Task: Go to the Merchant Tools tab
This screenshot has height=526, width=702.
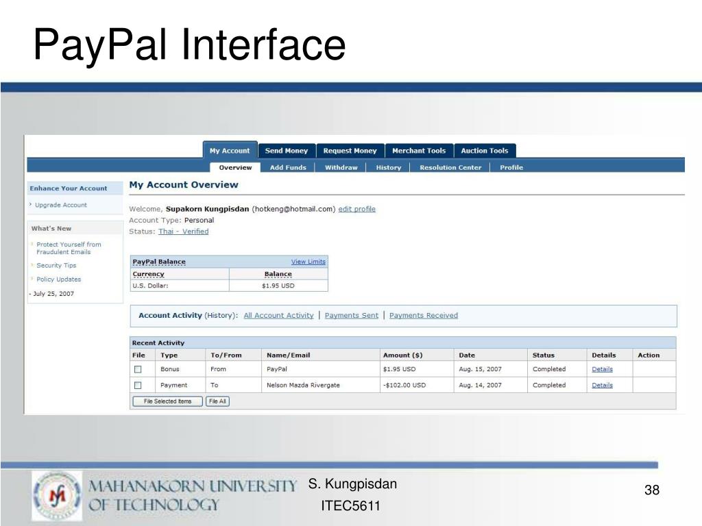Action: pyautogui.click(x=419, y=151)
